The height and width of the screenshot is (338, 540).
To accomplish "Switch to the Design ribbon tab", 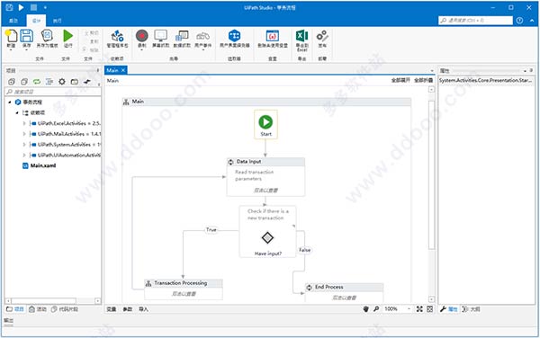I will click(x=36, y=21).
